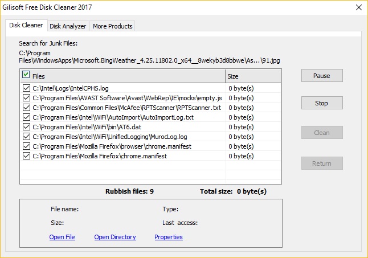Uncheck the AT6.dat file checkbox
Image resolution: width=368 pixels, height=258 pixels.
click(x=27, y=127)
